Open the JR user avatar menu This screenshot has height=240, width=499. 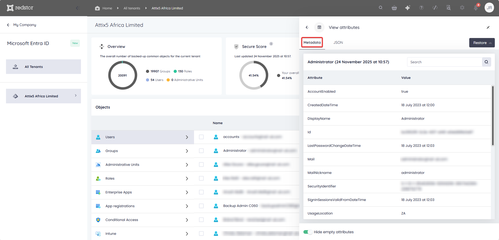pos(489,8)
